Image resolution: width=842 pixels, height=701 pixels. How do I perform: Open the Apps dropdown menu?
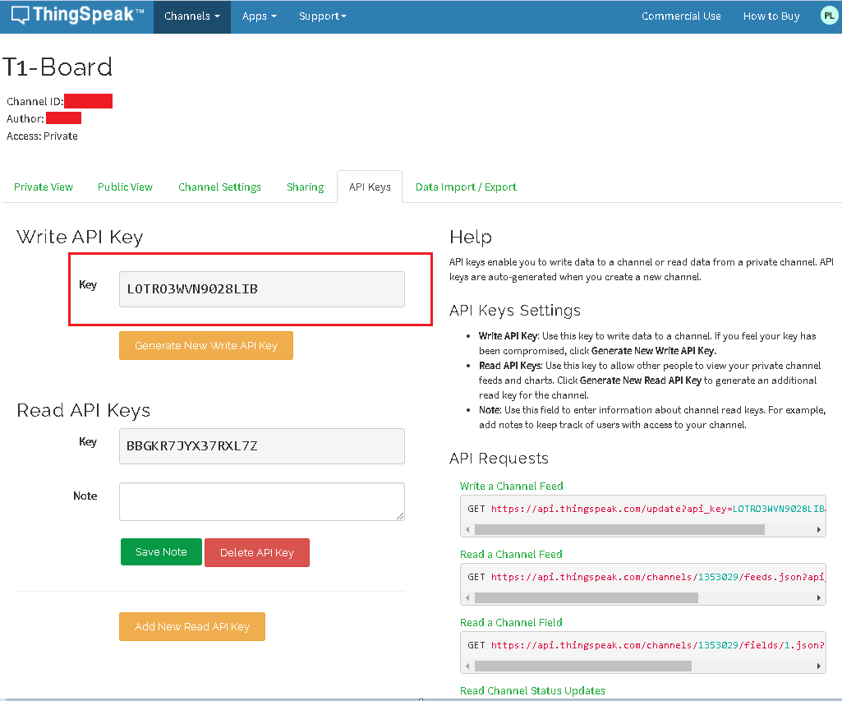coord(259,16)
